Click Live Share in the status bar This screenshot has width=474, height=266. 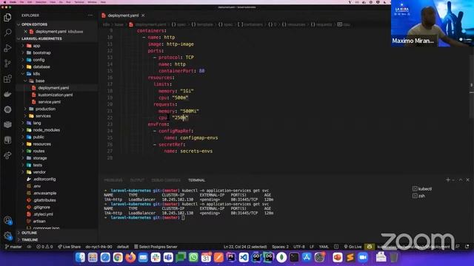[69, 247]
